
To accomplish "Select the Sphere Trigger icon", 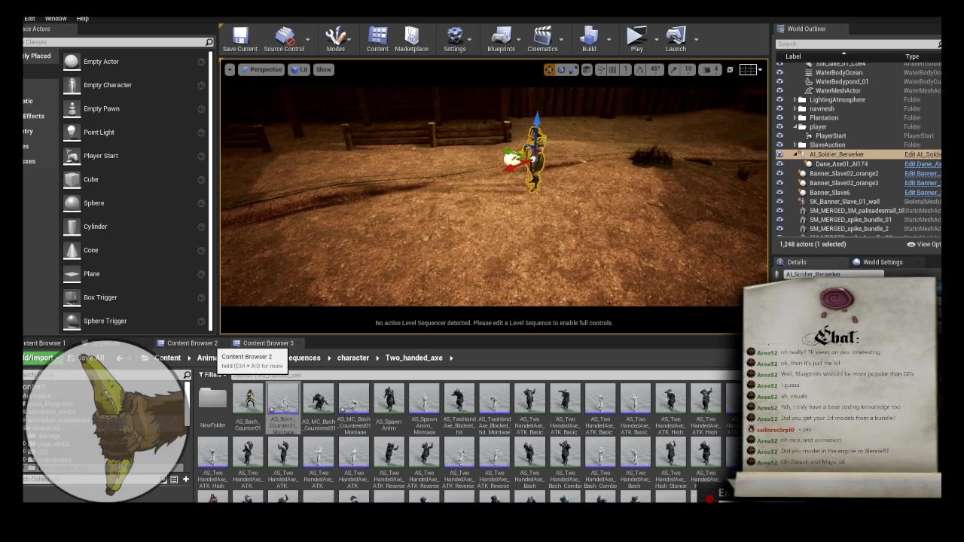I will (72, 321).
